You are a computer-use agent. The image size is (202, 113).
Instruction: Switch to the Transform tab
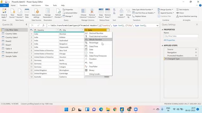click(x=23, y=5)
